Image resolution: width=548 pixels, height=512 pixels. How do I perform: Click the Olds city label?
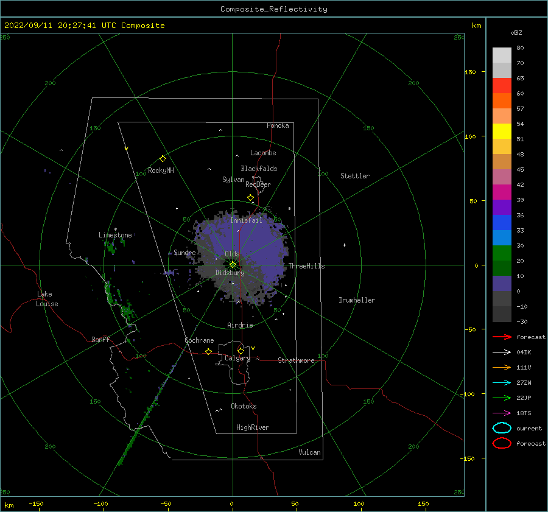pyautogui.click(x=232, y=254)
